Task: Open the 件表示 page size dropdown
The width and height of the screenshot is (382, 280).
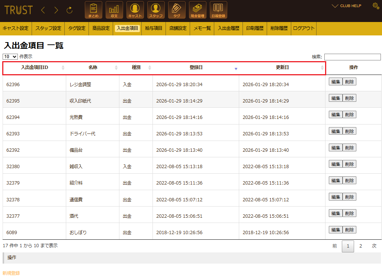Action: pos(10,57)
